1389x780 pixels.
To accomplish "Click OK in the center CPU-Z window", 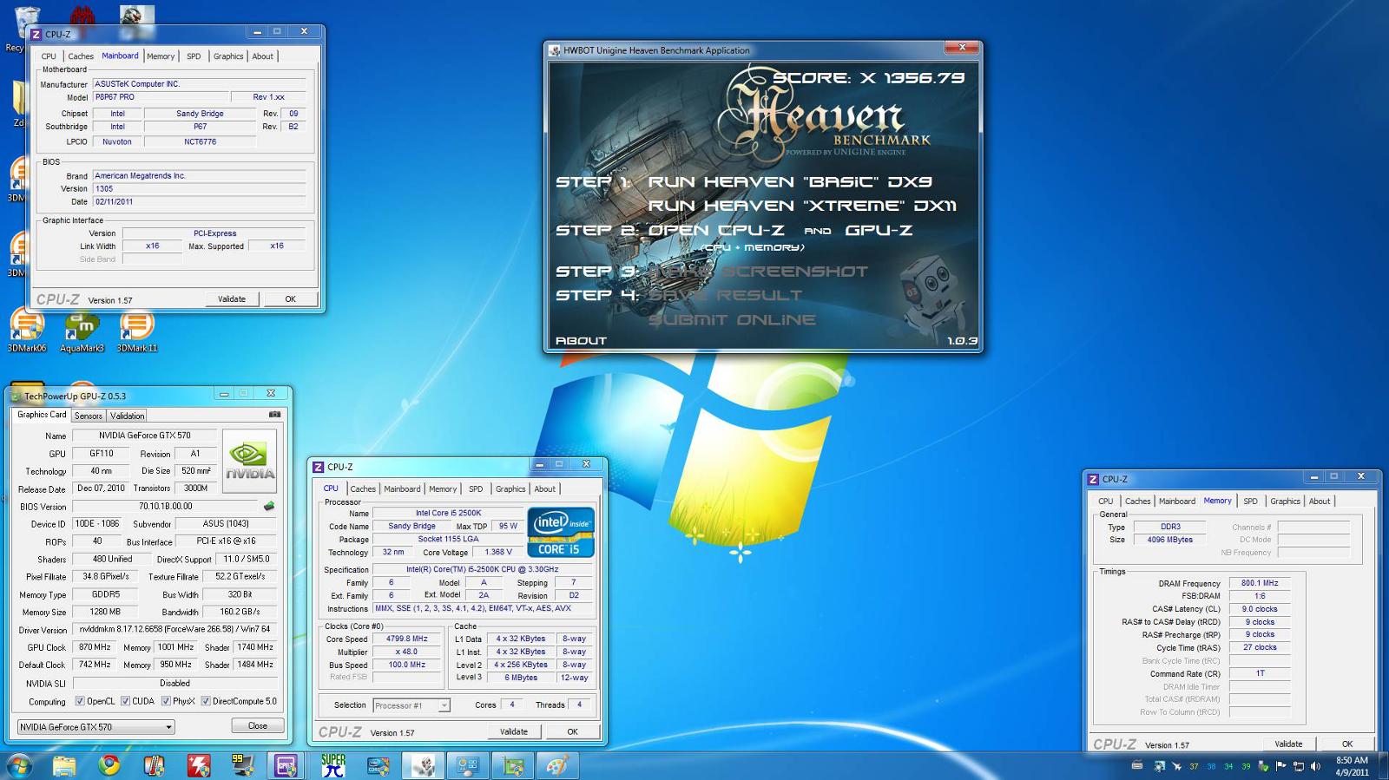I will (x=572, y=732).
